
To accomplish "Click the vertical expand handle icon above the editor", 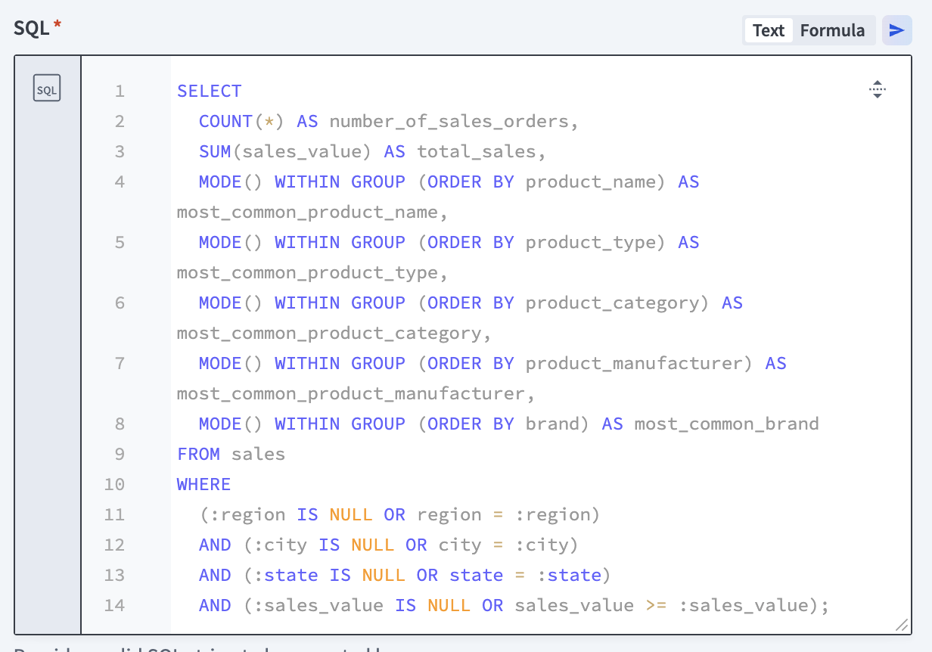I will click(x=878, y=88).
